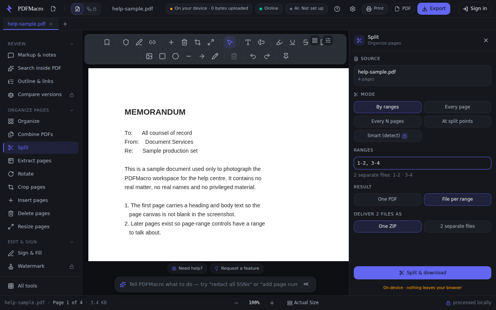This screenshot has width=496, height=310.
Task: Click the expand arrows icon in the toolbar
Action: pyautogui.click(x=211, y=42)
